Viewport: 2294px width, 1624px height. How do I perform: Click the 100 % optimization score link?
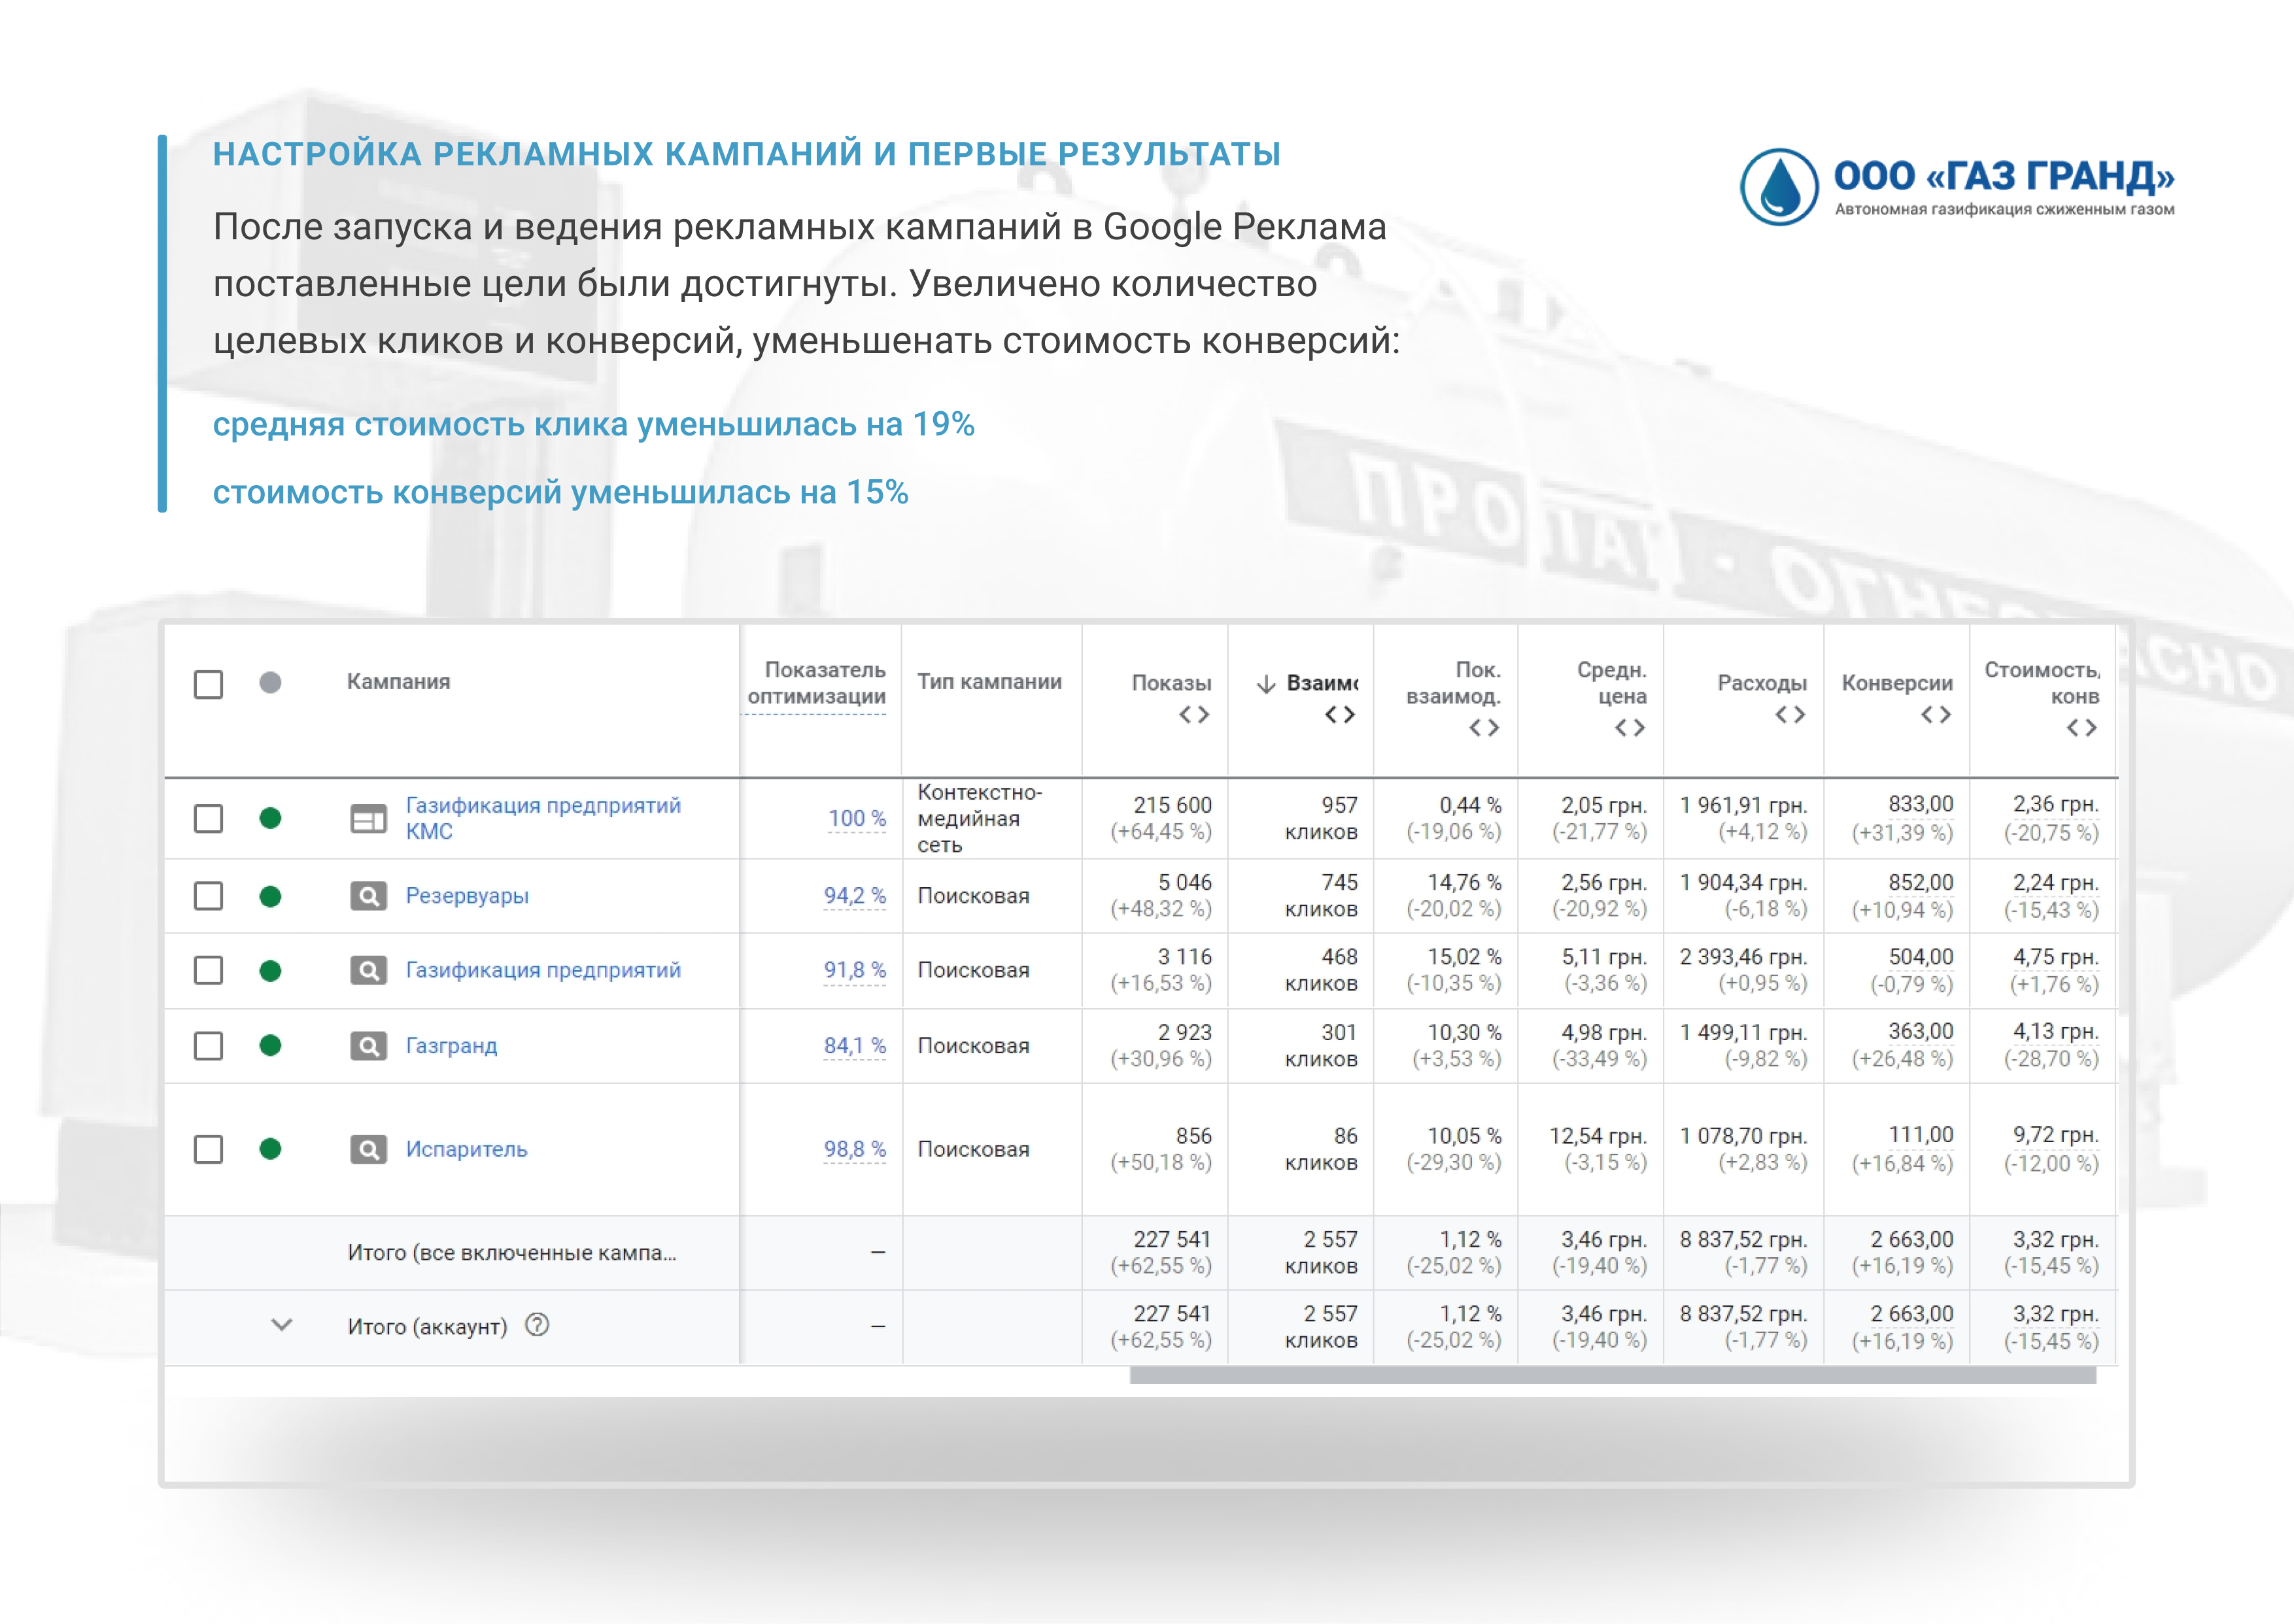(x=857, y=818)
